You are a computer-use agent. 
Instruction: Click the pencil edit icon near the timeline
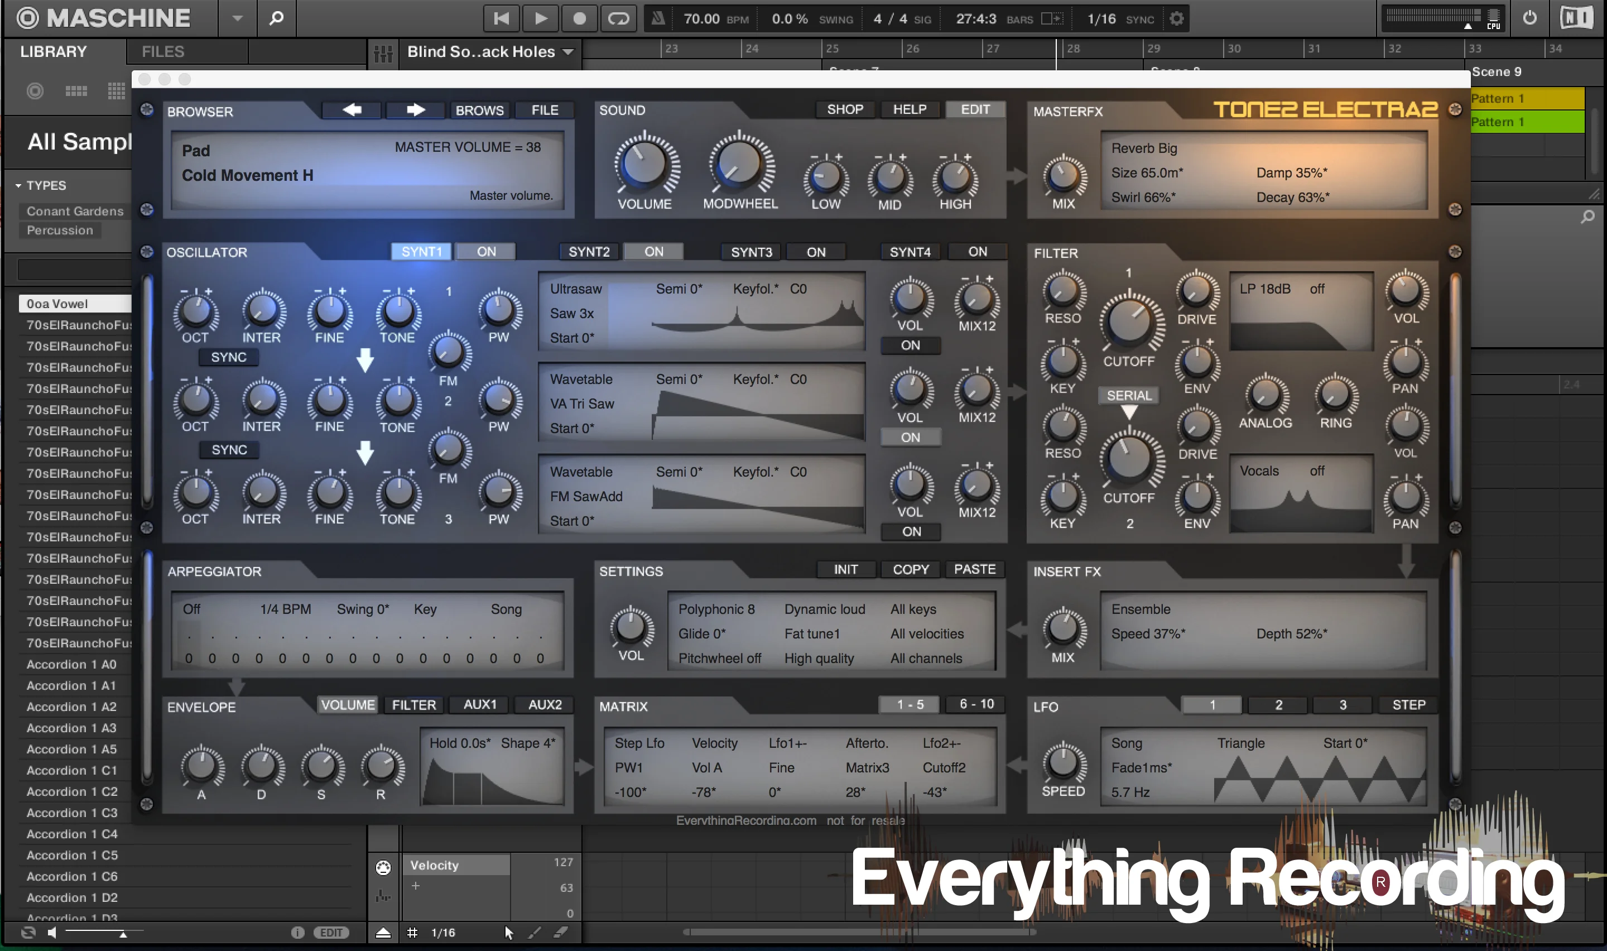tap(536, 933)
